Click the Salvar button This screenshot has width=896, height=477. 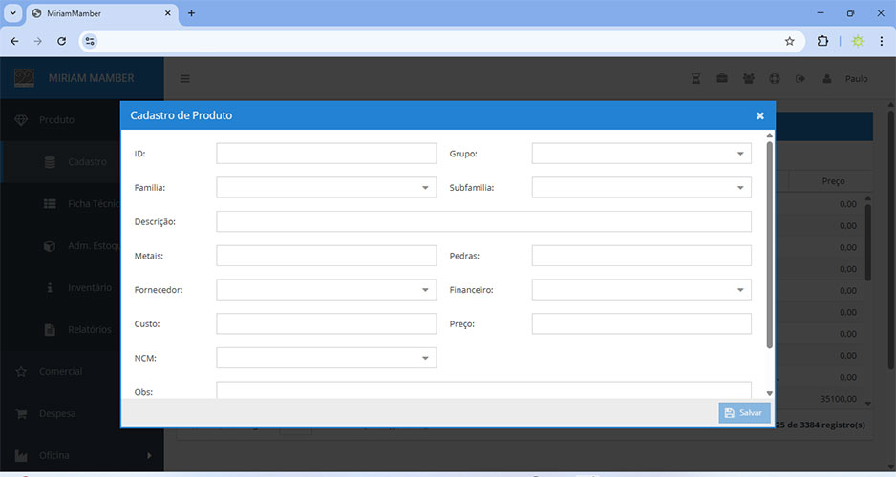pos(744,412)
